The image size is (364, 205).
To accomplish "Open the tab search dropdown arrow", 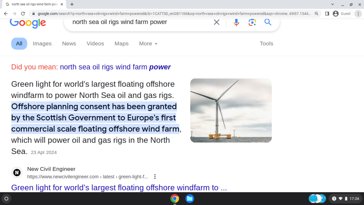I will [x=332, y=4].
